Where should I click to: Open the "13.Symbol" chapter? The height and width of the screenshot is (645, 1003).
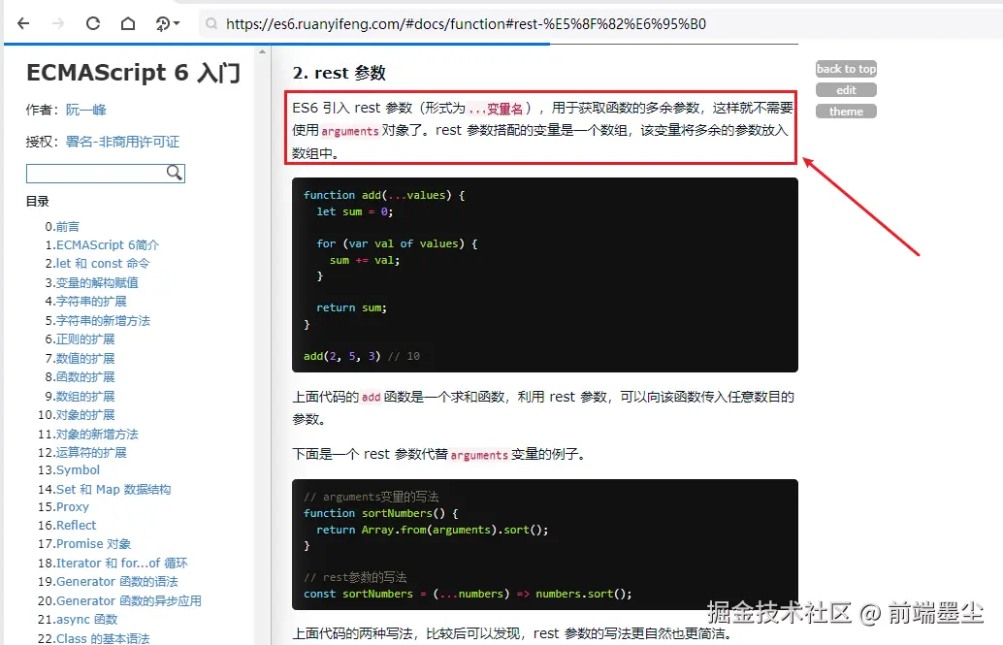click(77, 469)
